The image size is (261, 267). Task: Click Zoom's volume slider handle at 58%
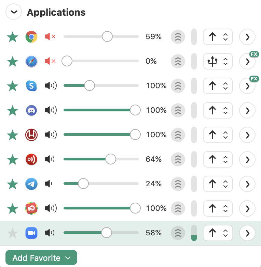[x=107, y=233]
